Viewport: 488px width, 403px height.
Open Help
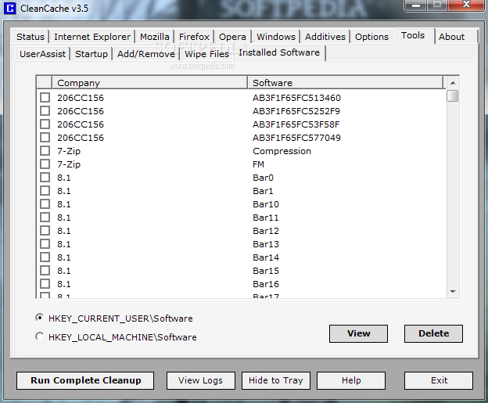coord(351,380)
